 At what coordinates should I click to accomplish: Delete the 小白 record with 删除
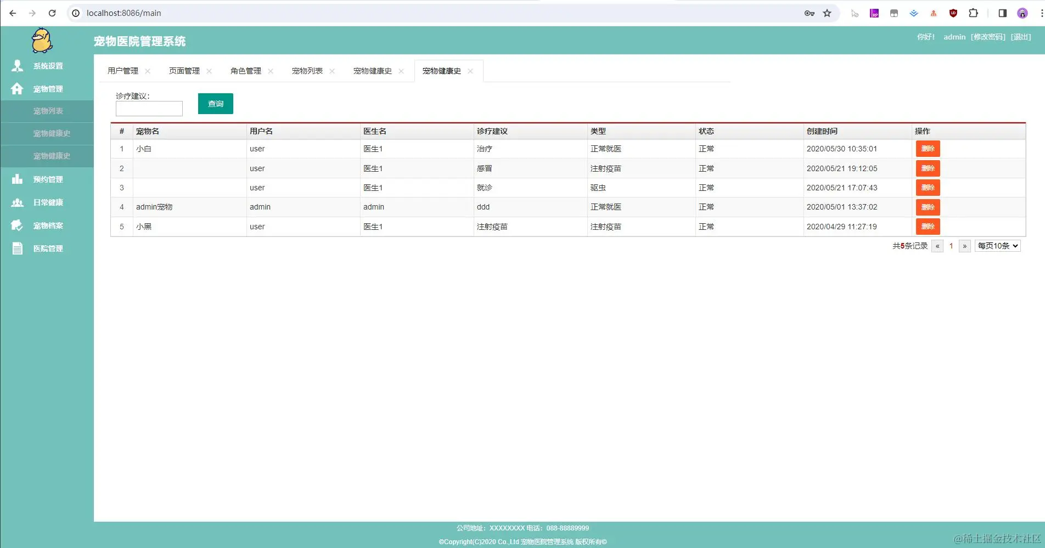928,149
